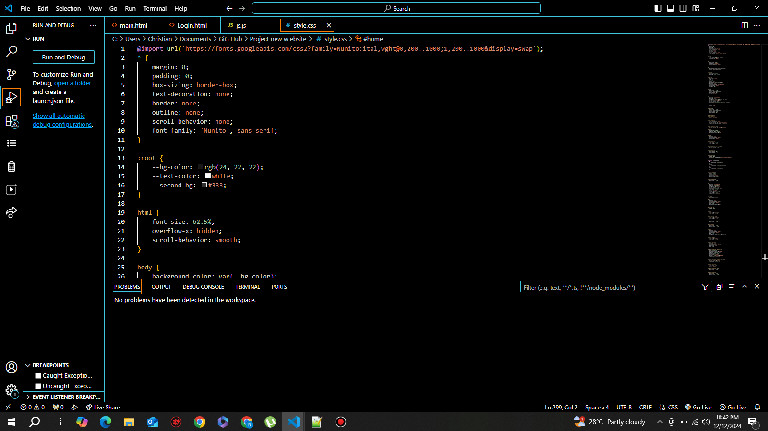Click the 'open a folder' link

click(72, 83)
